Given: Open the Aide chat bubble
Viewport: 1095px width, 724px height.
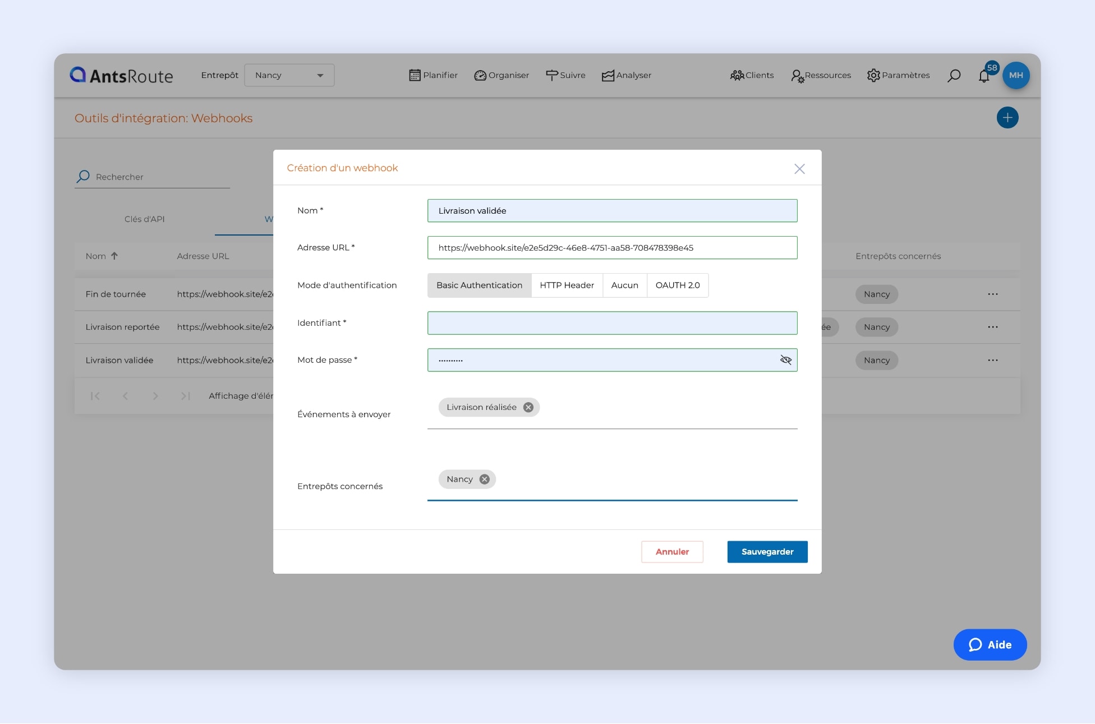Looking at the screenshot, I should click(990, 645).
